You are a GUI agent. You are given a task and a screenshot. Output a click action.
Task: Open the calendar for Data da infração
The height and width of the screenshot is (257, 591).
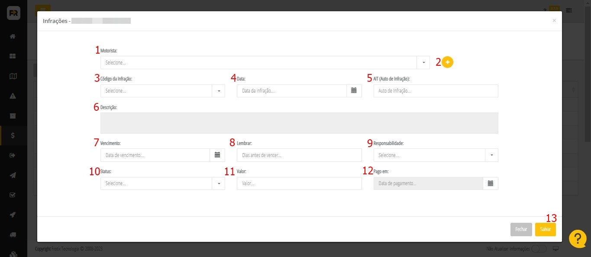point(354,91)
